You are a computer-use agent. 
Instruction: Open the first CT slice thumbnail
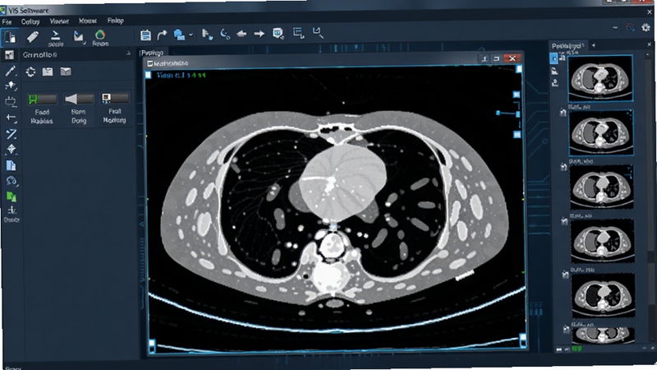pos(600,78)
